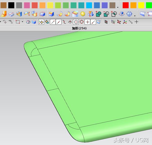The height and width of the screenshot is (145, 152).
Task: Select the rectangle selection mode icon
Action: 18,22
